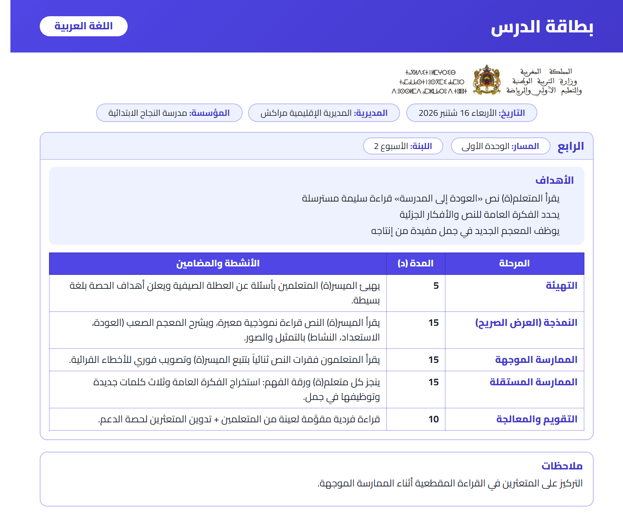Screen dimensions: 623x515
Task: Click the Tifinagh ministry name text
Action: pyautogui.click(x=429, y=82)
